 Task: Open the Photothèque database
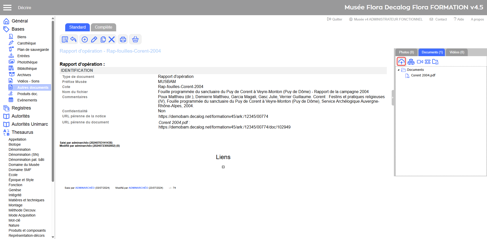pos(27,62)
